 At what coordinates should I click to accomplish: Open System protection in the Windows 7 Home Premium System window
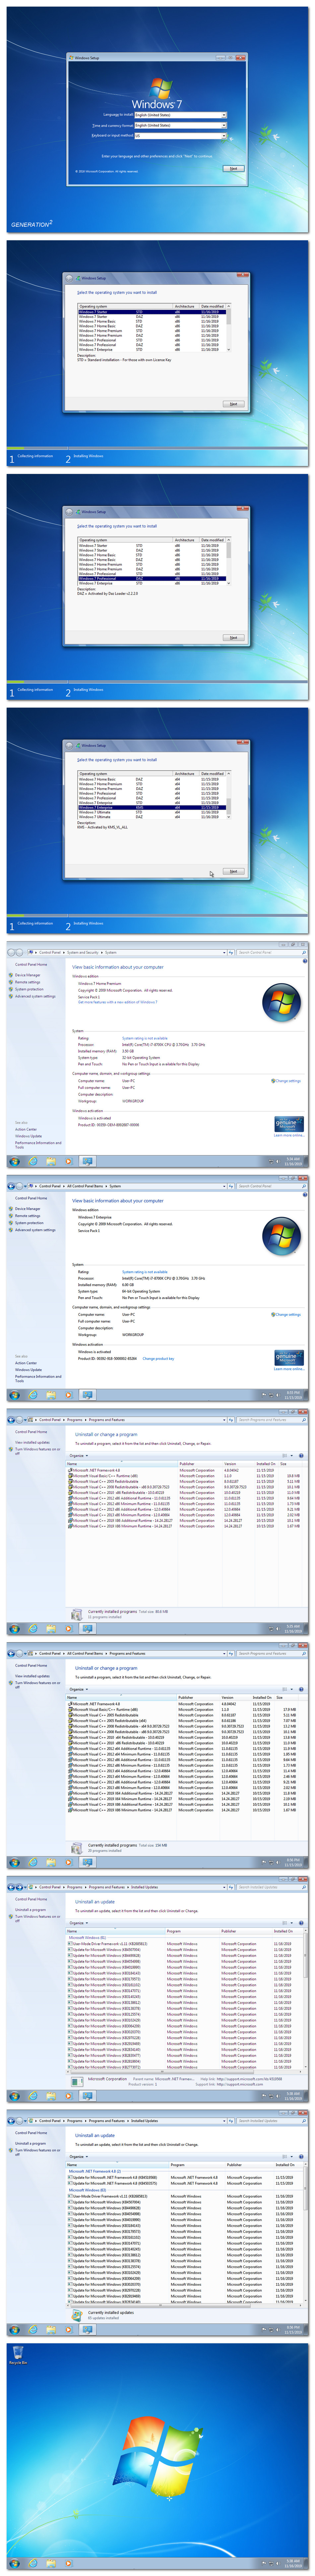[x=29, y=989]
